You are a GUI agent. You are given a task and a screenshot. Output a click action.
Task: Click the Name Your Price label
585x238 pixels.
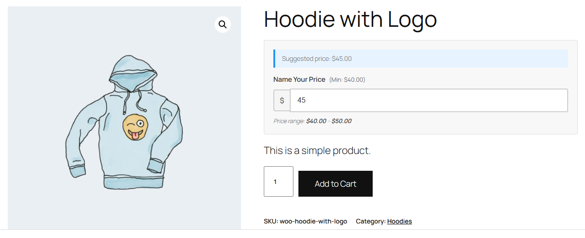(299, 79)
